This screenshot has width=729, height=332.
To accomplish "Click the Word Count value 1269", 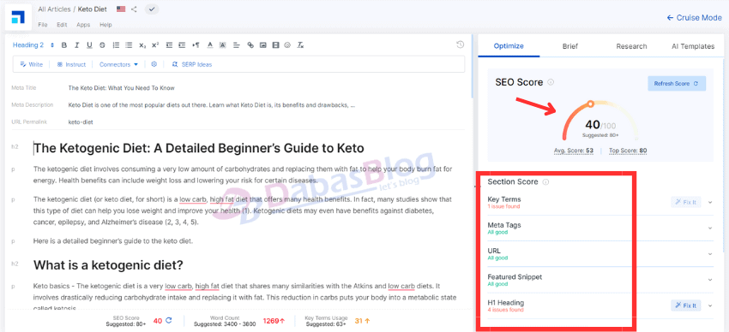I will coord(274,320).
